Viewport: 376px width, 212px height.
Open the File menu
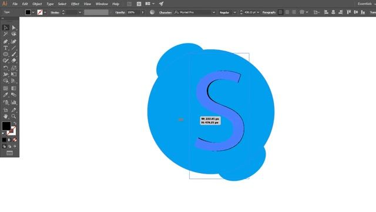pos(15,4)
